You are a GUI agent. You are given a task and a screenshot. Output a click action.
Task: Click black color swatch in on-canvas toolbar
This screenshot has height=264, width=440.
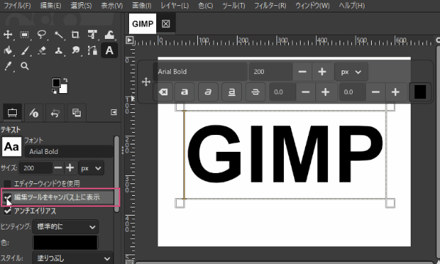420,92
